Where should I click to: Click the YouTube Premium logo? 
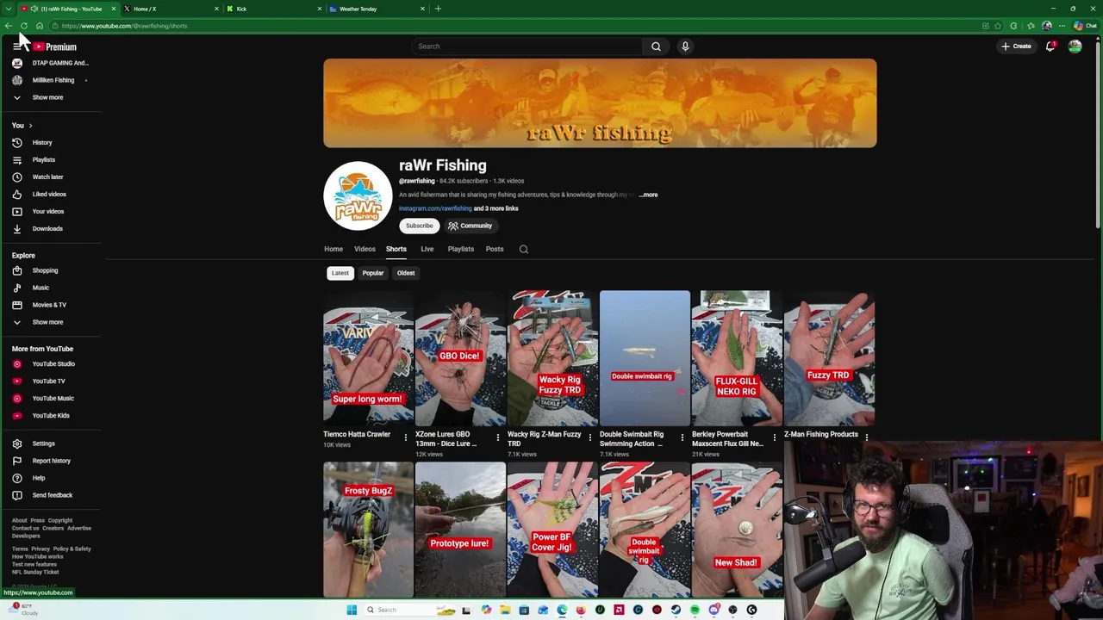tap(55, 46)
